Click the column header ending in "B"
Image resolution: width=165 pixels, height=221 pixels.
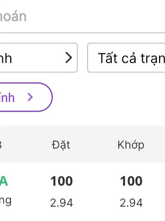click(1, 145)
